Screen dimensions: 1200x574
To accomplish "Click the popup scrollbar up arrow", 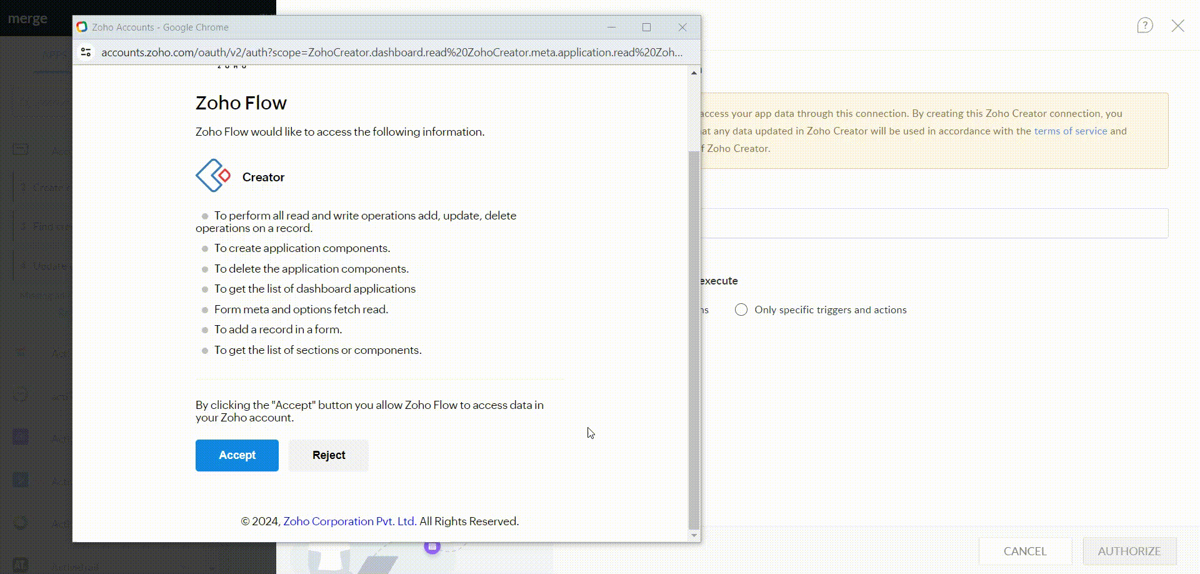I will 694,73.
